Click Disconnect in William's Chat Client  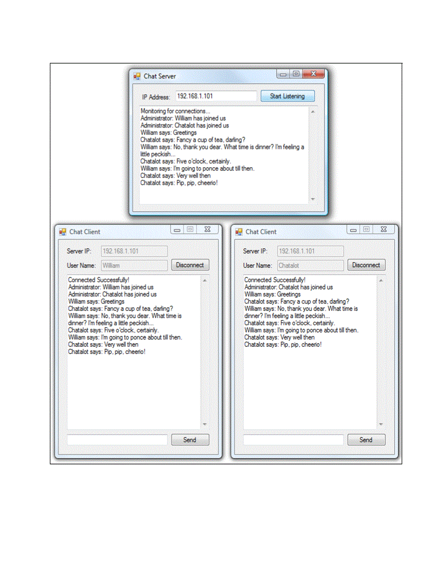(190, 265)
